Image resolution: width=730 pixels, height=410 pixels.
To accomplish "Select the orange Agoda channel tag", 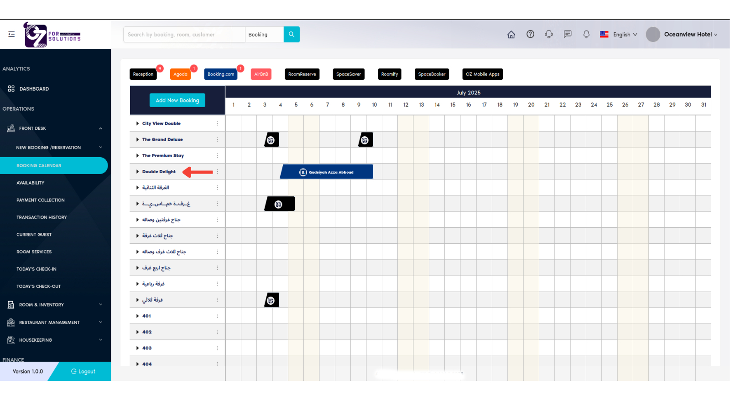I will [x=180, y=74].
